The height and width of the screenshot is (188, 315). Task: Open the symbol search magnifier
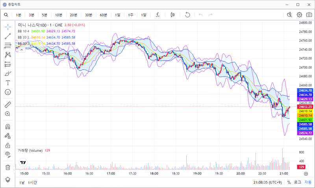(x=6, y=15)
